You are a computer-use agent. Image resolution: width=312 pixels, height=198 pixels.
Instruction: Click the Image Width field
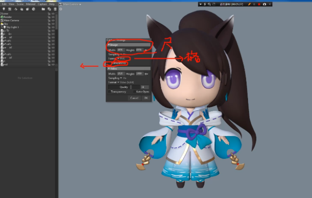click(x=121, y=50)
